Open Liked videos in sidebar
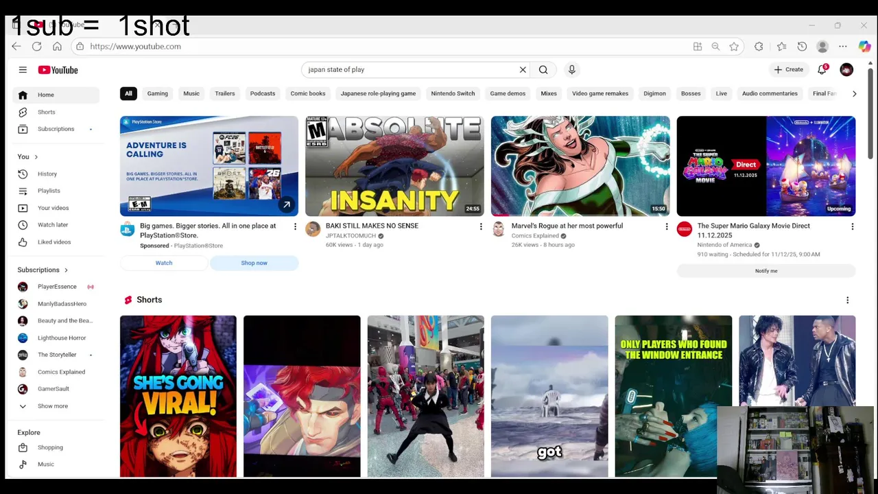878x494 pixels. [x=56, y=242]
